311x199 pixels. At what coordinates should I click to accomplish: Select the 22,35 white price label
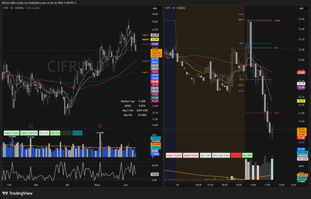(301, 83)
